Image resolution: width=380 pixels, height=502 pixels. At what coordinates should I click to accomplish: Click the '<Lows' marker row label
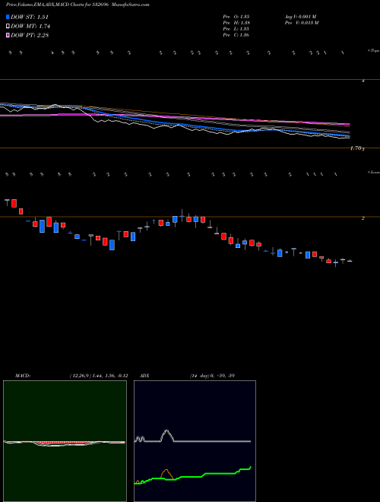pyautogui.click(x=373, y=172)
